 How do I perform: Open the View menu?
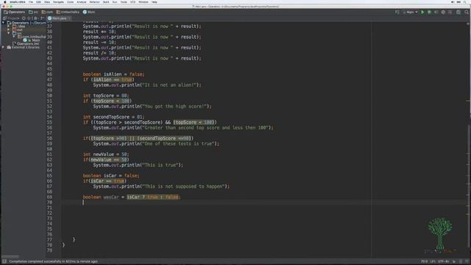pos(47,2)
